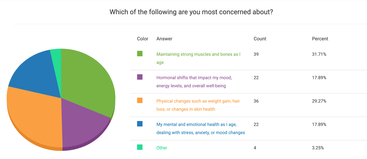Click the 'Other' answer label
Image resolution: width=367 pixels, height=159 pixels.
[x=162, y=148]
